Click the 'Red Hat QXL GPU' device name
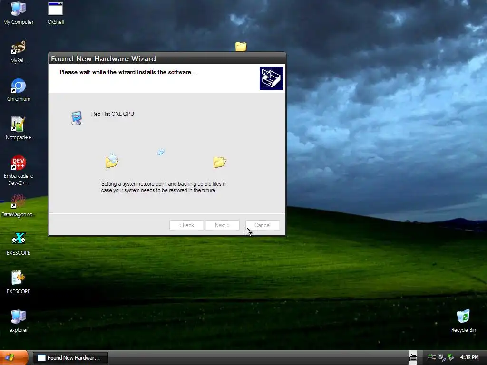This screenshot has width=487, height=365. 112,114
